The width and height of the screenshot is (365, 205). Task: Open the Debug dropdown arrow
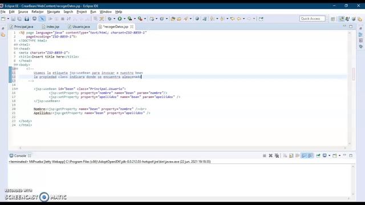tap(114, 19)
